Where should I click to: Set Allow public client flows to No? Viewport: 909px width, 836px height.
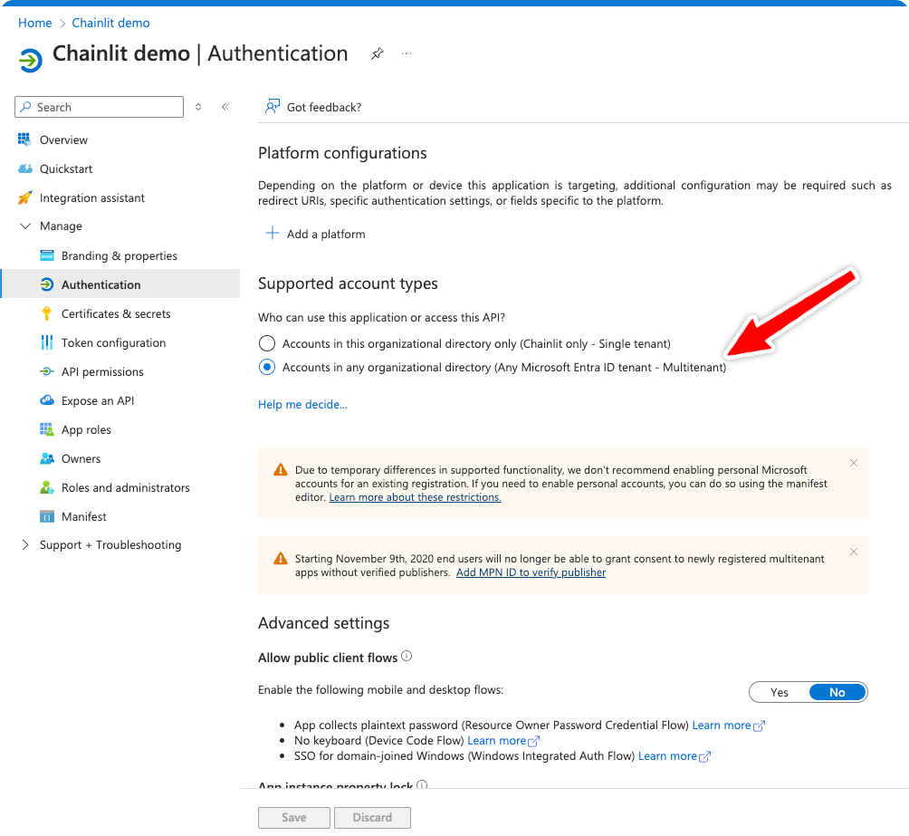[837, 692]
